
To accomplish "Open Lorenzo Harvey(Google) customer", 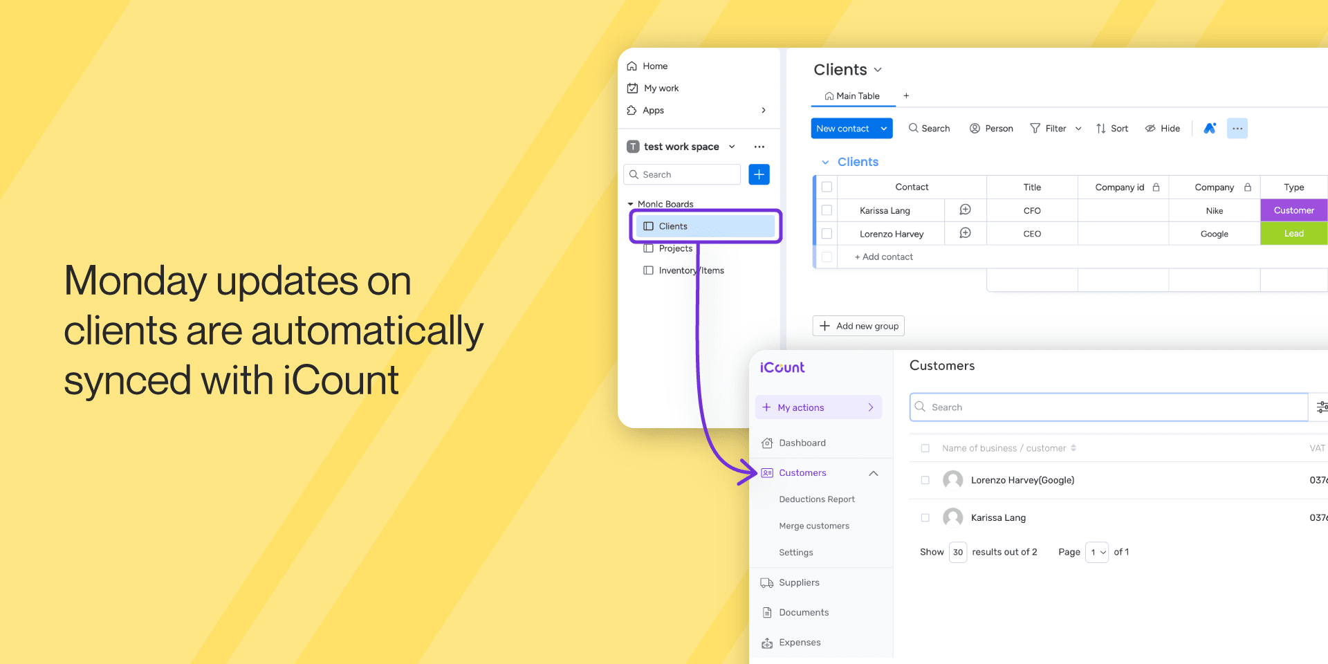I will click(x=1022, y=480).
